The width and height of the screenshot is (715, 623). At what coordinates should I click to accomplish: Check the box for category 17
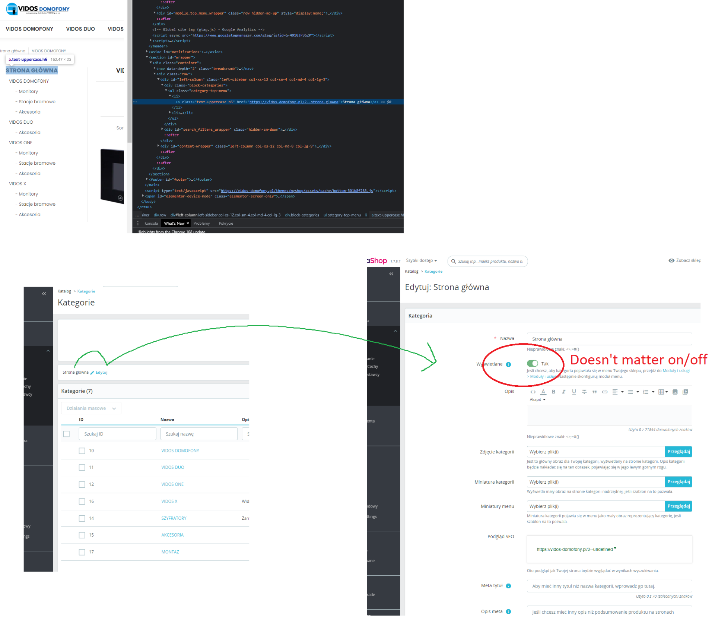pos(82,552)
